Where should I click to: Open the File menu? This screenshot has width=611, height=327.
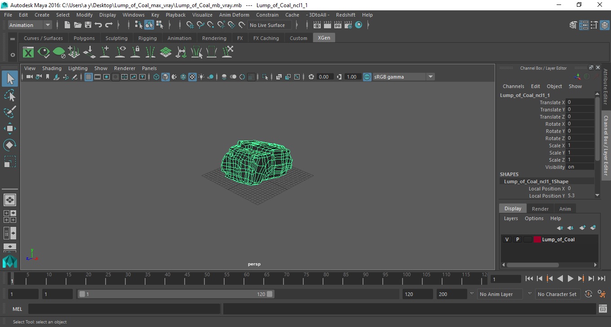(x=8, y=15)
